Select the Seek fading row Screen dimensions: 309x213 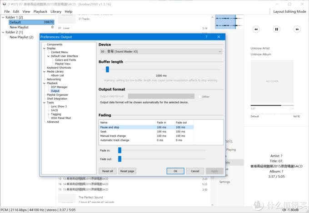point(146,132)
